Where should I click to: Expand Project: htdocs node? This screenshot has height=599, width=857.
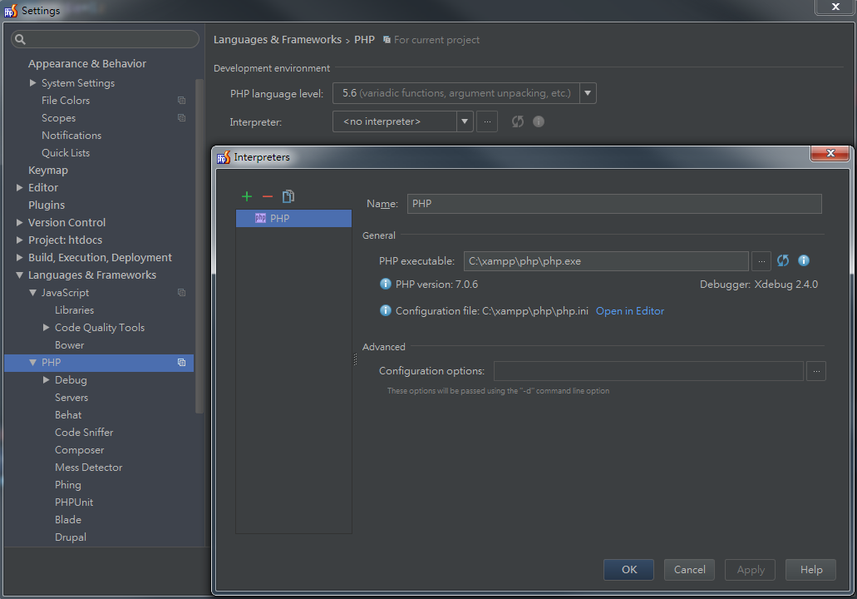click(20, 240)
